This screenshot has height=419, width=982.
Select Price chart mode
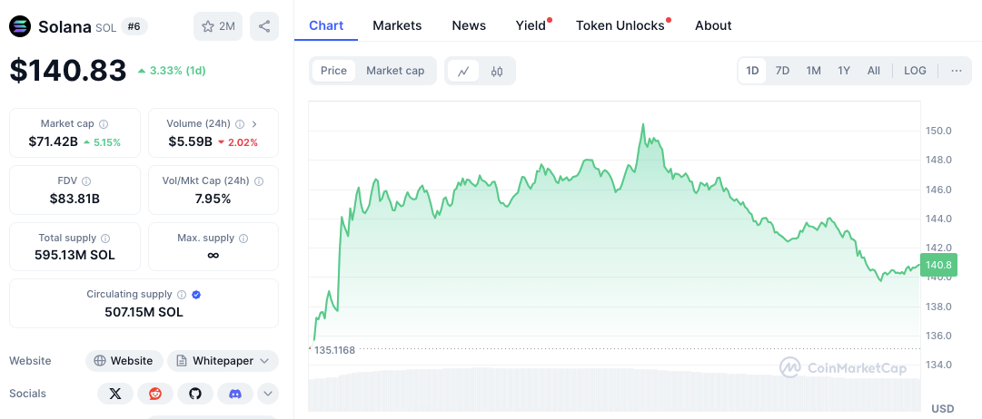pos(333,71)
